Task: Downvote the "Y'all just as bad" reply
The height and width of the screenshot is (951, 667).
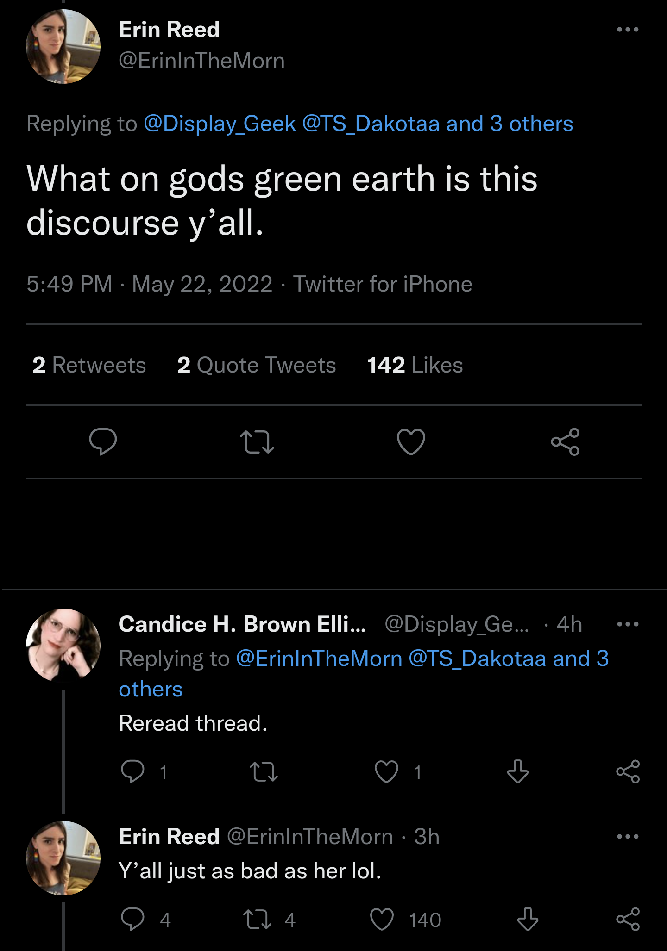Action: coord(528,919)
